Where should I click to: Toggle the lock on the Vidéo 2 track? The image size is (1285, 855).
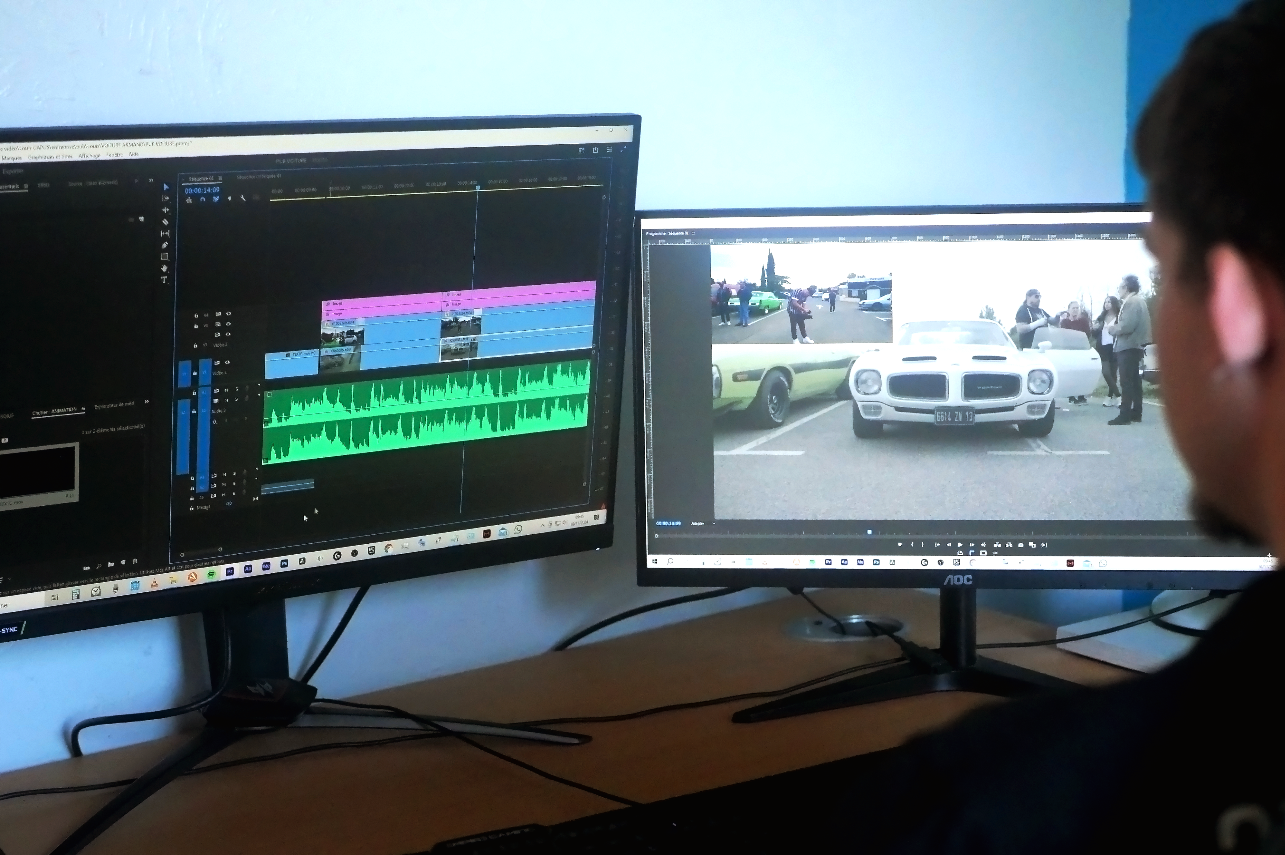pos(196,346)
